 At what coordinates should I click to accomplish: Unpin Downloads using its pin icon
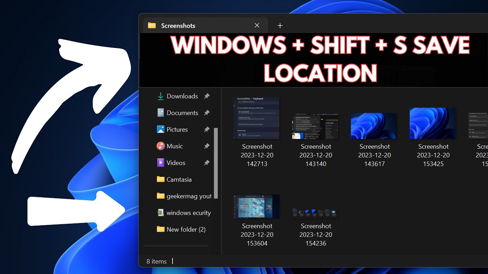pyautogui.click(x=207, y=96)
